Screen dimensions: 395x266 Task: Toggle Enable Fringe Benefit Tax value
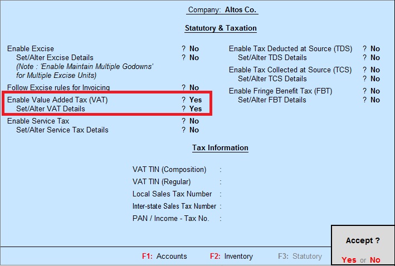[x=375, y=91]
